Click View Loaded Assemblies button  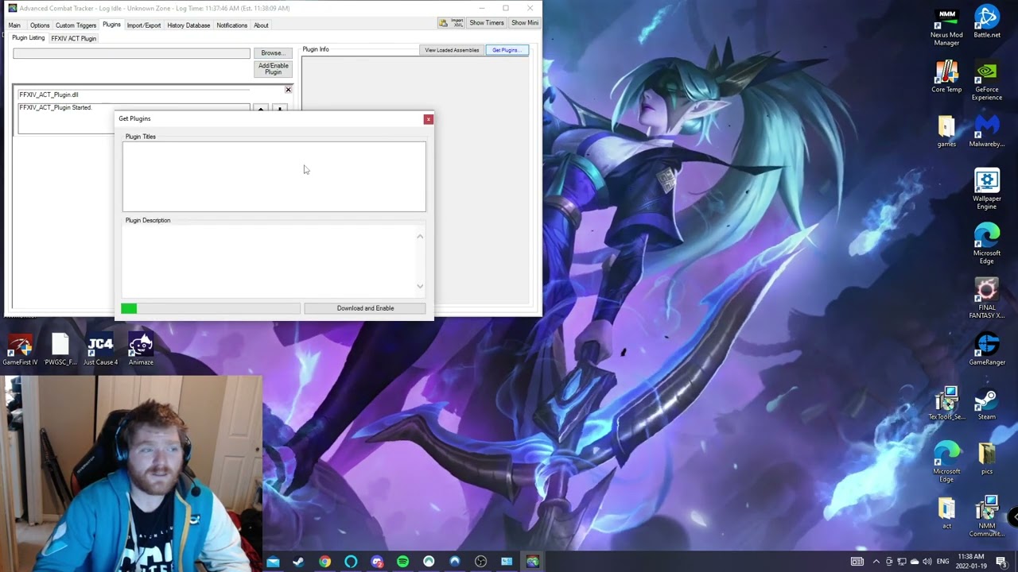pyautogui.click(x=452, y=50)
